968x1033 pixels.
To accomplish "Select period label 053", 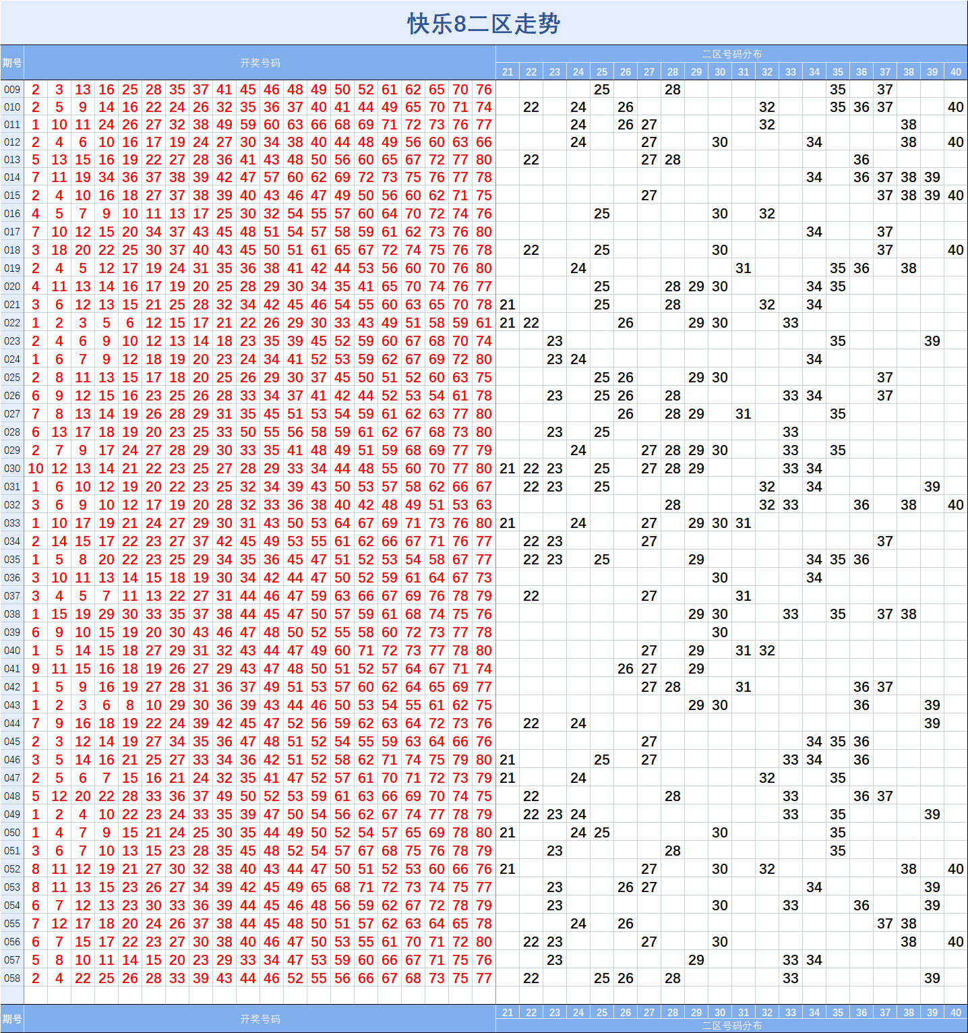I will [12, 887].
